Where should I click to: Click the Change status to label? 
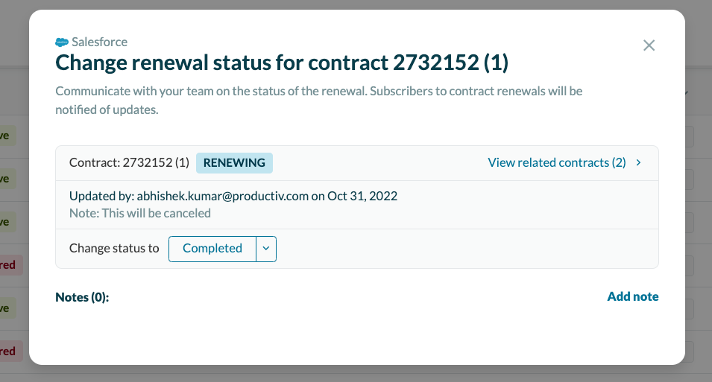(114, 249)
